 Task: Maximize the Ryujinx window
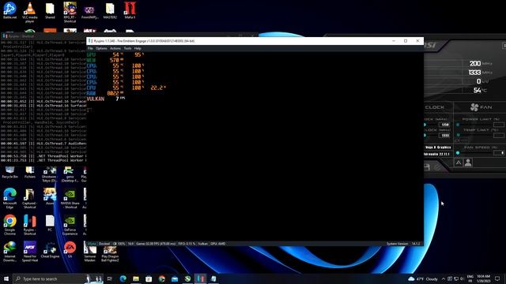point(406,41)
